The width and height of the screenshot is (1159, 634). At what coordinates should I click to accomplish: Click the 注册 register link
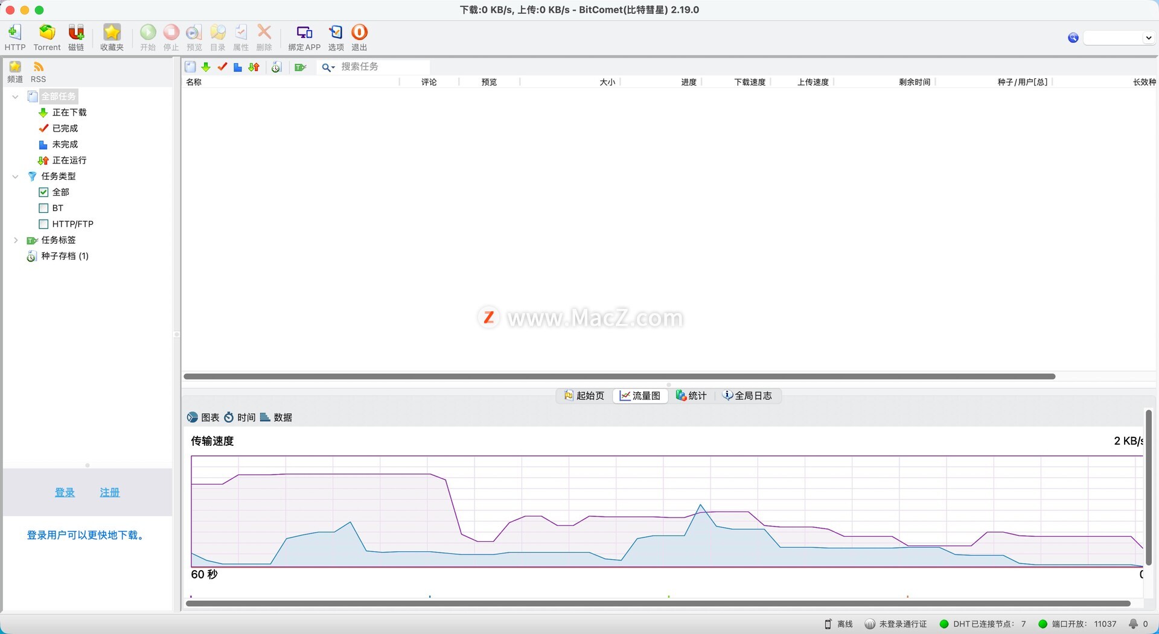pyautogui.click(x=109, y=493)
